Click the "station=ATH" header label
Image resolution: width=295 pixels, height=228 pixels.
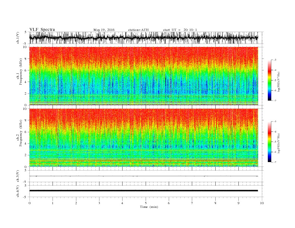pos(138,30)
